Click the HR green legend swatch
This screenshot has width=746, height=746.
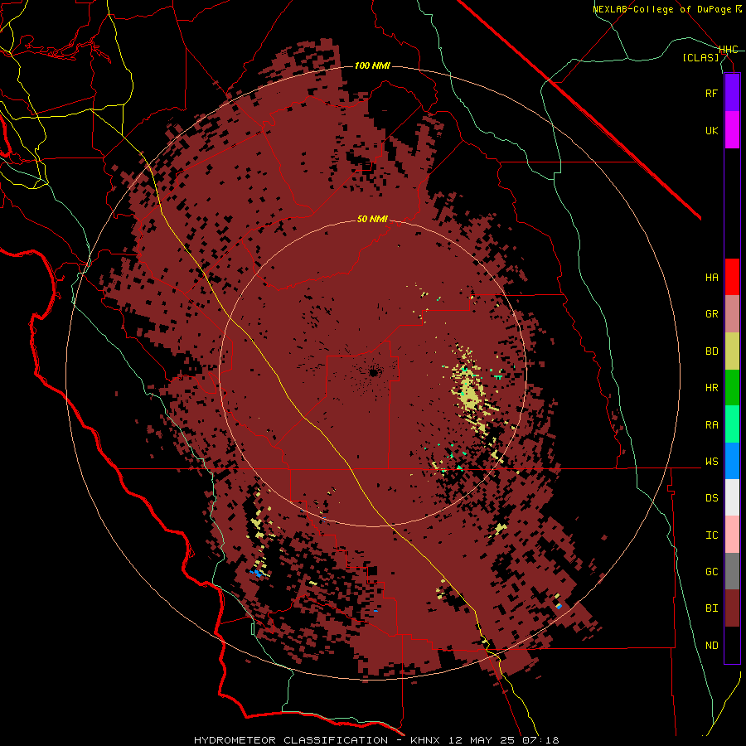pos(732,388)
